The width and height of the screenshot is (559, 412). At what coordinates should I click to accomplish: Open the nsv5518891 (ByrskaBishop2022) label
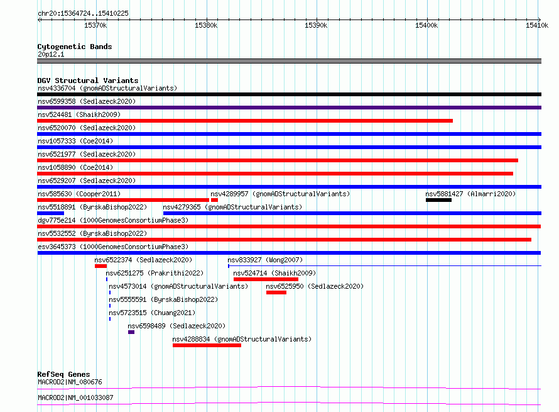[x=92, y=207]
